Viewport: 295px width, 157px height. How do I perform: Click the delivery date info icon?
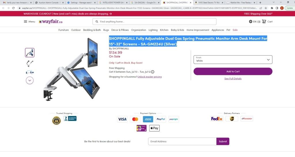(x=153, y=72)
